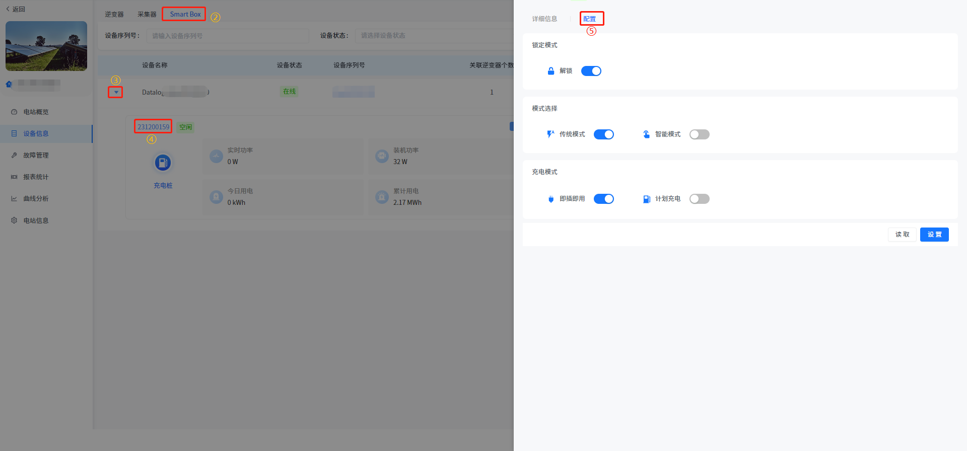Open the 配置 tab
The width and height of the screenshot is (967, 451).
pyautogui.click(x=590, y=19)
